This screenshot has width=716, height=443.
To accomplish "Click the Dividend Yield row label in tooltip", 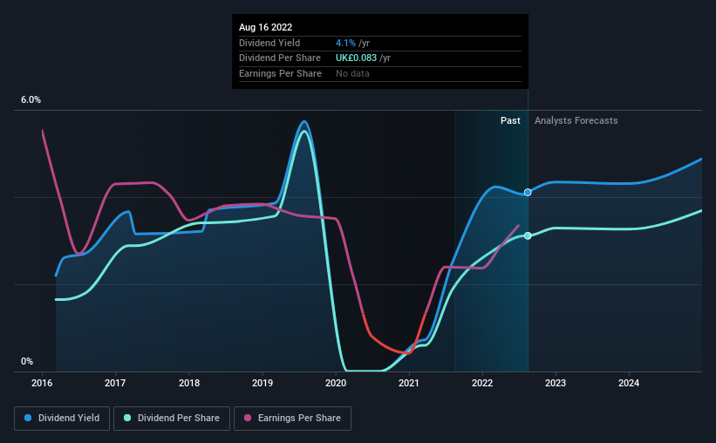I will point(269,43).
